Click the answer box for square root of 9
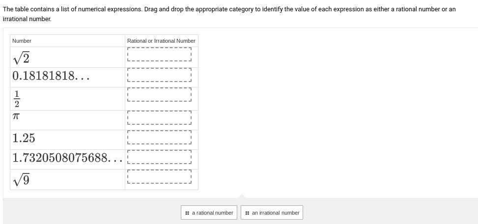478x224 pixels. click(x=159, y=177)
